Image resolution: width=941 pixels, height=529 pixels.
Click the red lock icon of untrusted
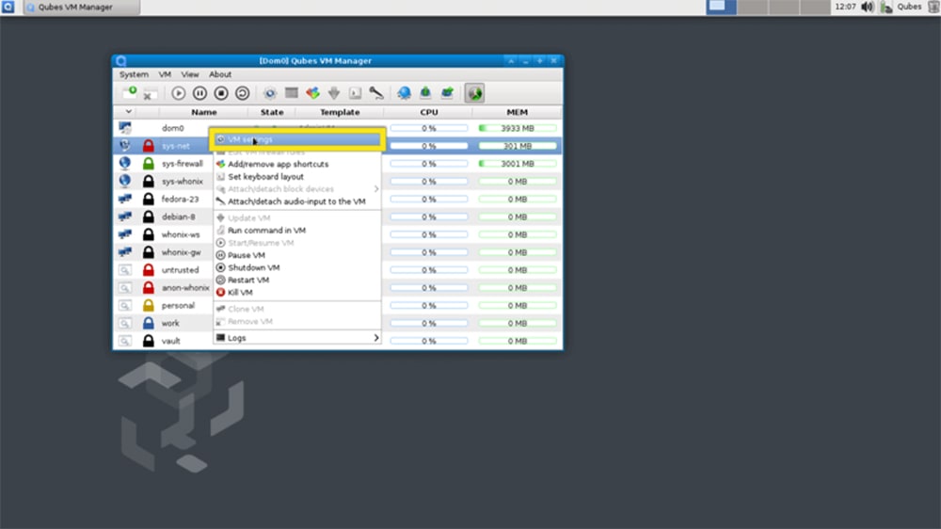(x=149, y=270)
